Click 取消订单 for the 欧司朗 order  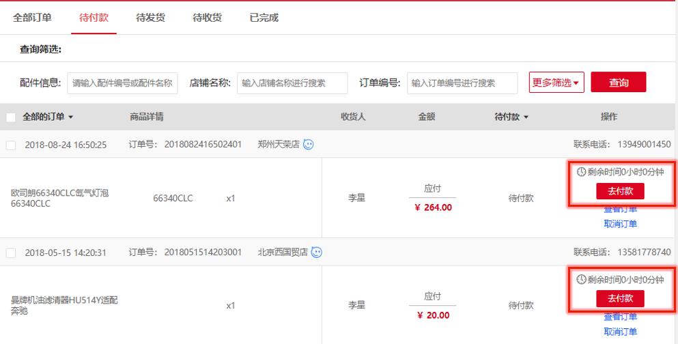pyautogui.click(x=620, y=224)
